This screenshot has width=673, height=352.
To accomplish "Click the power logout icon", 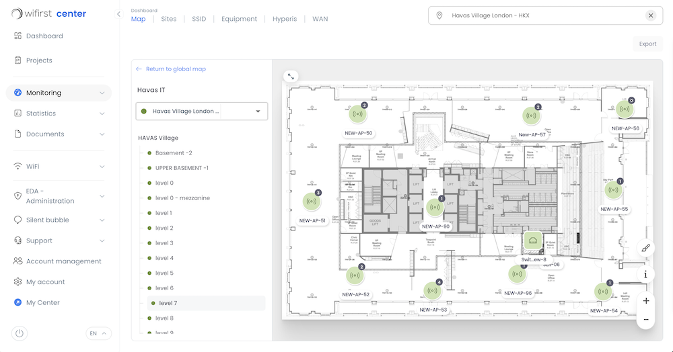I will [x=20, y=333].
